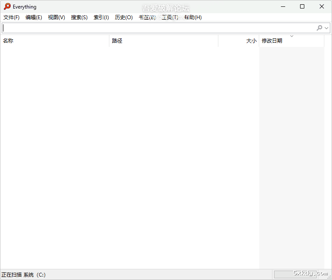Open the 历史(O) menu
Image resolution: width=332 pixels, height=280 pixels.
click(x=124, y=17)
